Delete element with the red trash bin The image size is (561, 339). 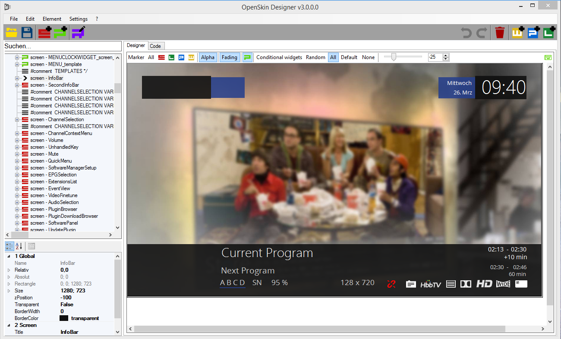point(500,32)
